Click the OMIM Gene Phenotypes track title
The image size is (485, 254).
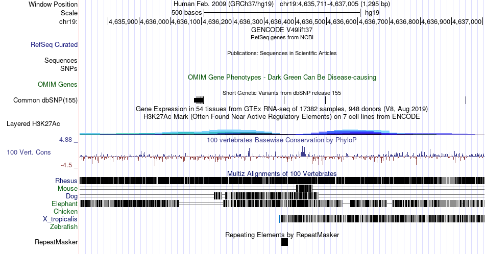pyautogui.click(x=282, y=77)
